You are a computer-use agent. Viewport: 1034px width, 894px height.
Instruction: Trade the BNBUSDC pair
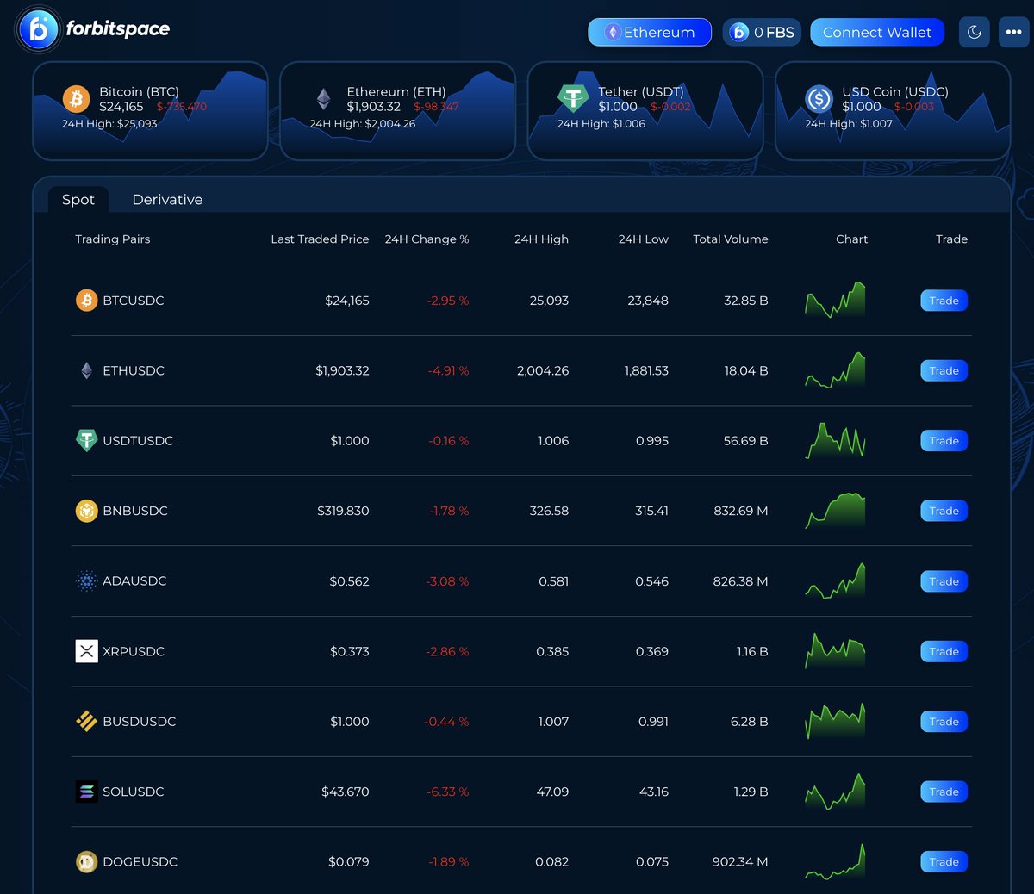[944, 511]
